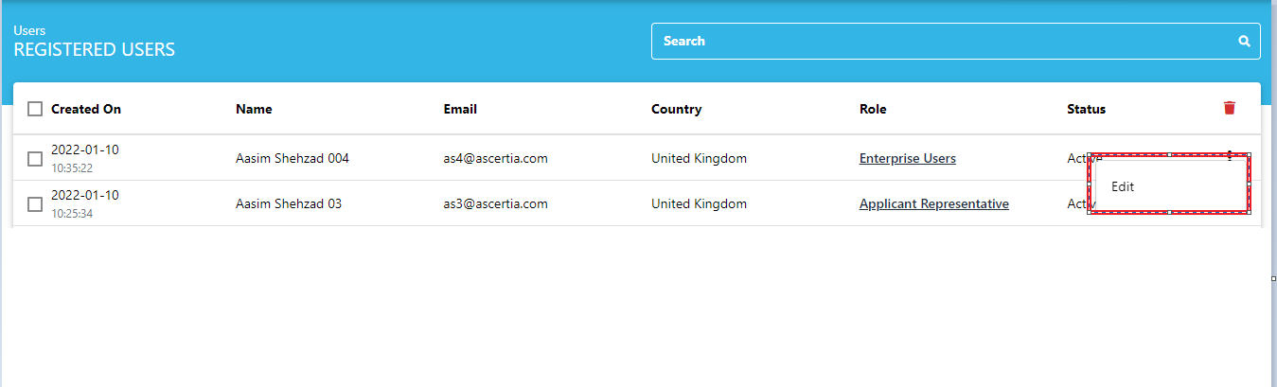Focus the Search input field
The width and height of the screenshot is (1277, 387).
(x=955, y=42)
